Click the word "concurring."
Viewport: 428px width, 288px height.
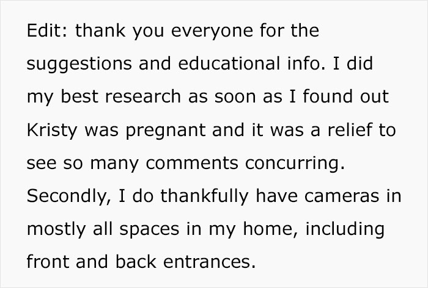tap(295, 164)
